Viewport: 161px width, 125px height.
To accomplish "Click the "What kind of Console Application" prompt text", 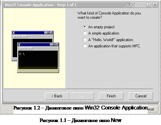I will (x=109, y=15).
